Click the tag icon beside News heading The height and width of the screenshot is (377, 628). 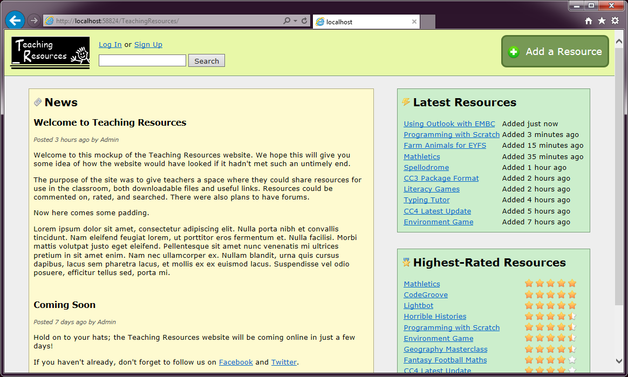(38, 102)
